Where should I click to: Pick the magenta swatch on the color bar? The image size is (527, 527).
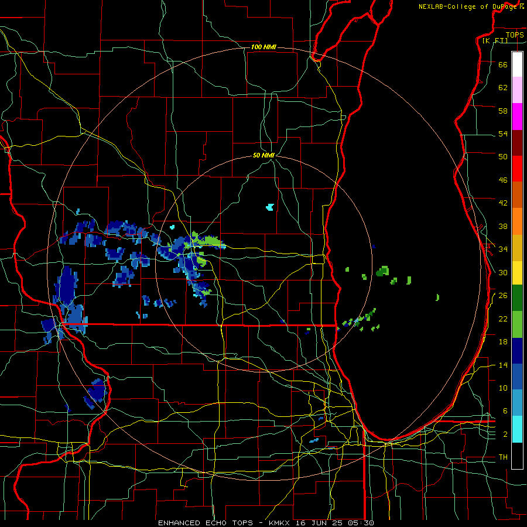coord(517,117)
